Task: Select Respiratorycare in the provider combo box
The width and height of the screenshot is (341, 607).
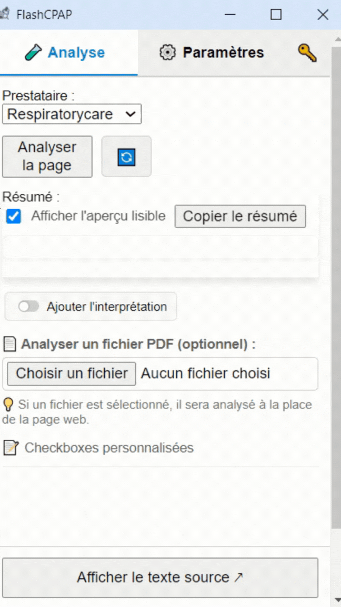Action: tap(72, 114)
